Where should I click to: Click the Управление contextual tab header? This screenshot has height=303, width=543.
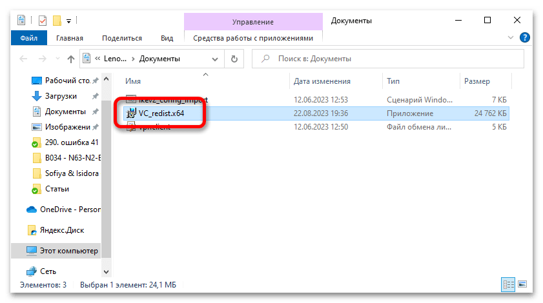(x=253, y=22)
